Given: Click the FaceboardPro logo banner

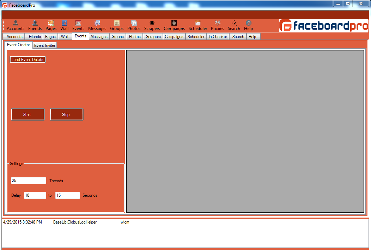Looking at the screenshot, I should click(324, 25).
